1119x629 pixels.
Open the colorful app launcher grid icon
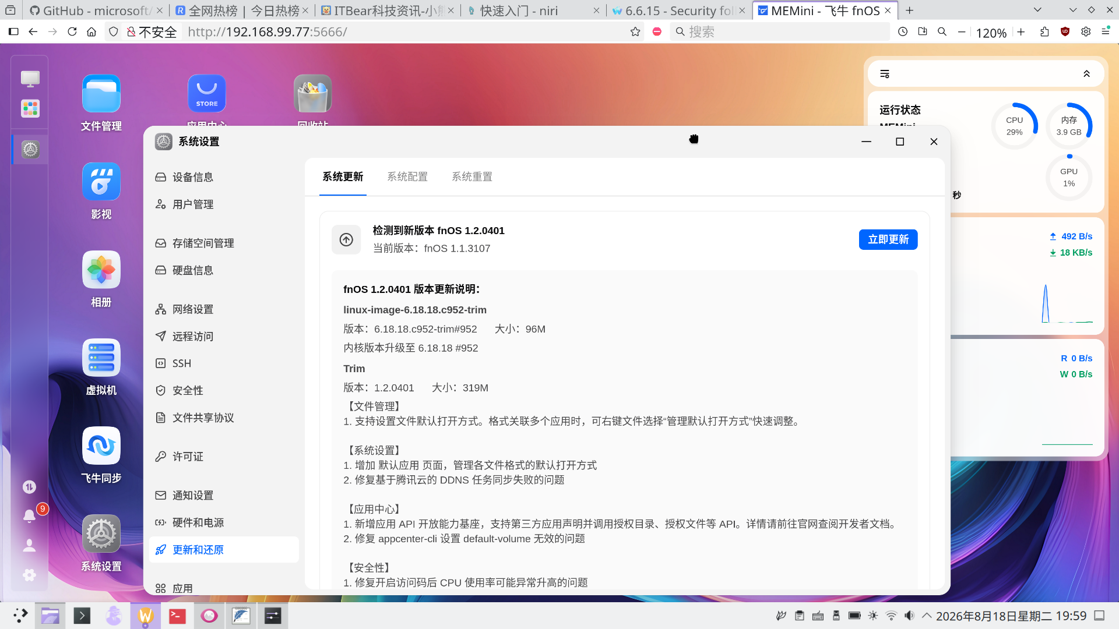click(30, 108)
